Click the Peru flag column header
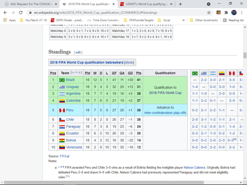This screenshot has height=185, width=247. [232, 73]
